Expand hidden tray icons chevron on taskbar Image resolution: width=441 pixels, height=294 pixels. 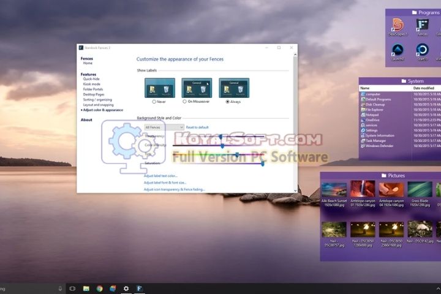tap(438, 288)
